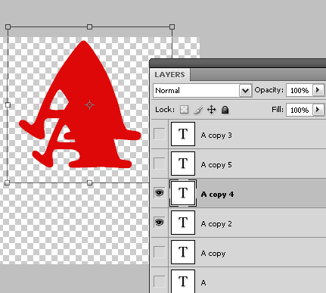The height and width of the screenshot is (293, 326).
Task: Open the Fill slider arrow
Action: pyautogui.click(x=318, y=110)
